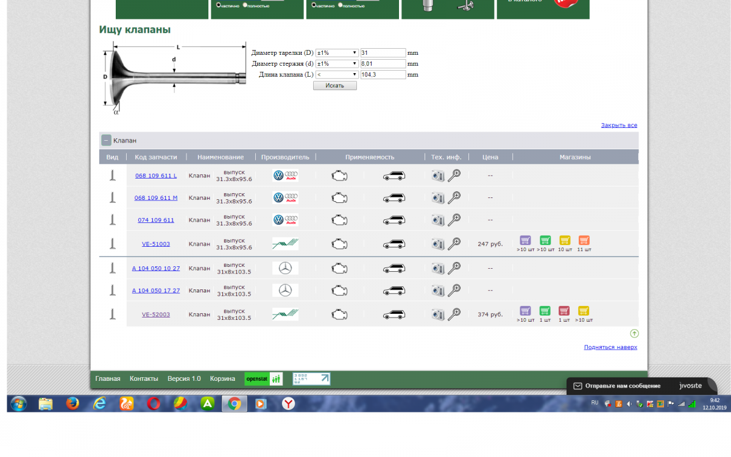Open the valve length comparison dropdown
The image size is (731, 457).
[337, 74]
